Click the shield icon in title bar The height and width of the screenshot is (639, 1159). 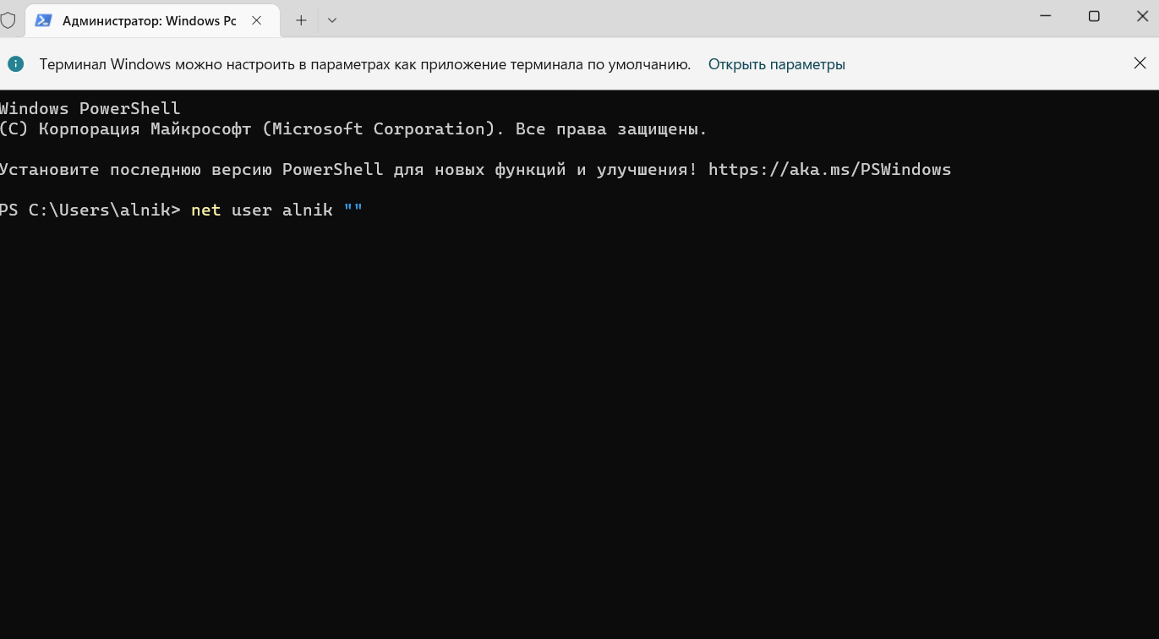click(x=8, y=20)
